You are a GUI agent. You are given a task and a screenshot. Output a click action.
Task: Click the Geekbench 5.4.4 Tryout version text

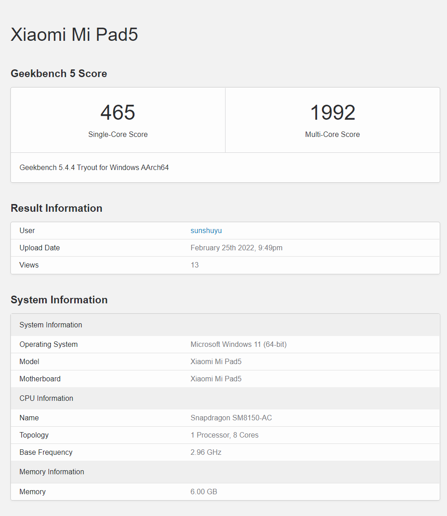94,167
